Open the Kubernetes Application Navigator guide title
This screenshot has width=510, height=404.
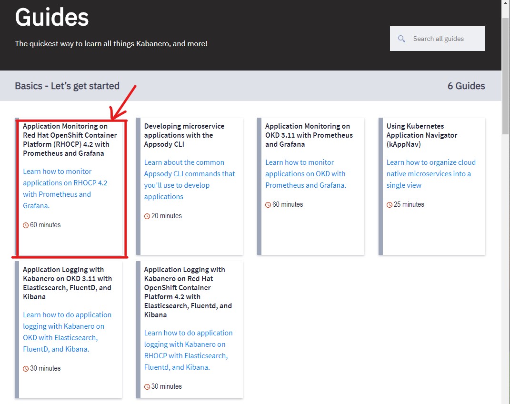pos(421,135)
